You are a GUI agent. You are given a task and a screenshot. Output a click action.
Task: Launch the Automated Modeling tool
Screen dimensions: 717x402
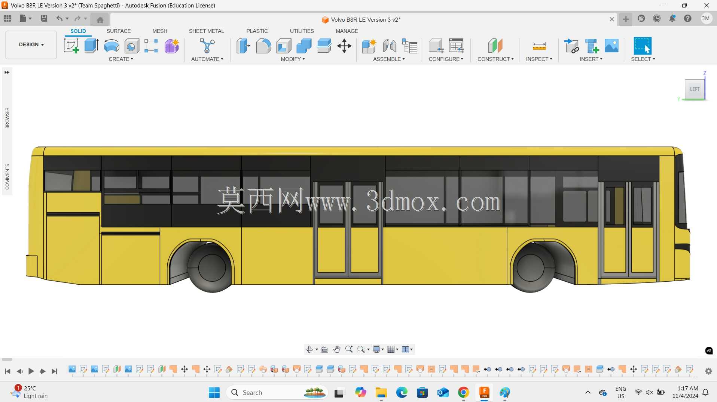pos(207,46)
